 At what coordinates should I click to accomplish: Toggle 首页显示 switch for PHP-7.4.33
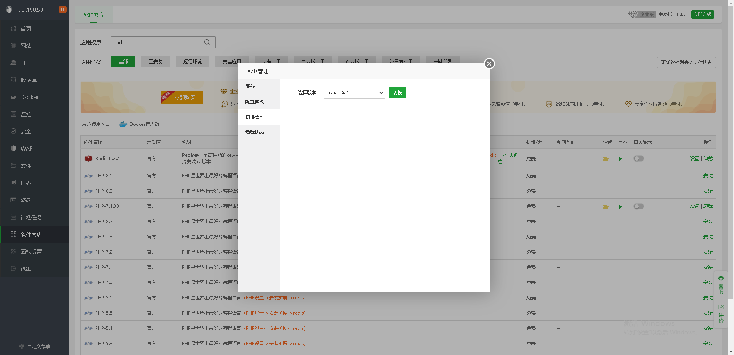(x=638, y=206)
